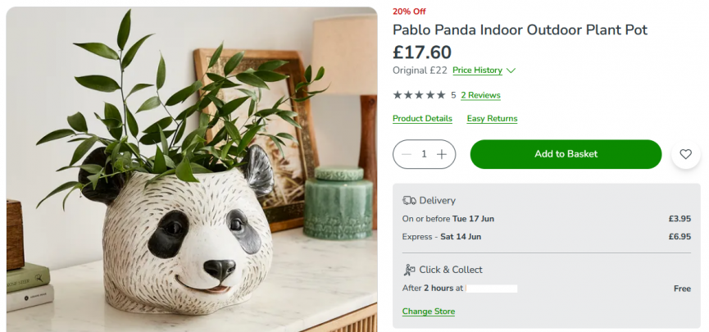Screen dimensions: 709x332
Task: Add to wishlist with heart icon
Action: pos(686,154)
